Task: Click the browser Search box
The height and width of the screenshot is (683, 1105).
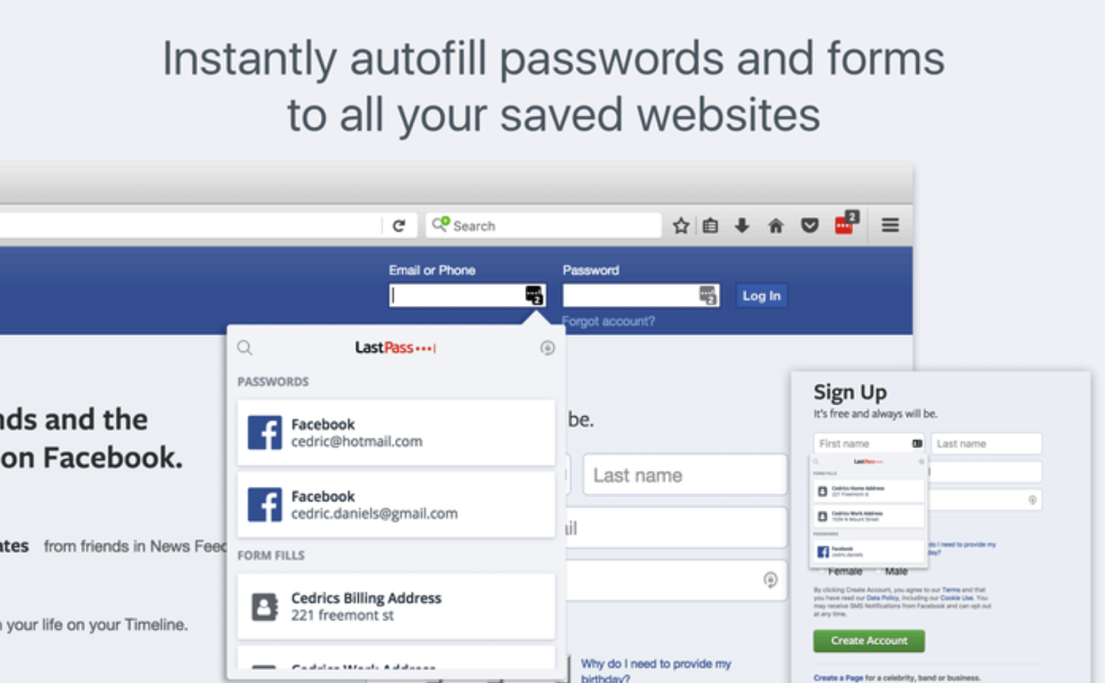Action: click(x=544, y=226)
